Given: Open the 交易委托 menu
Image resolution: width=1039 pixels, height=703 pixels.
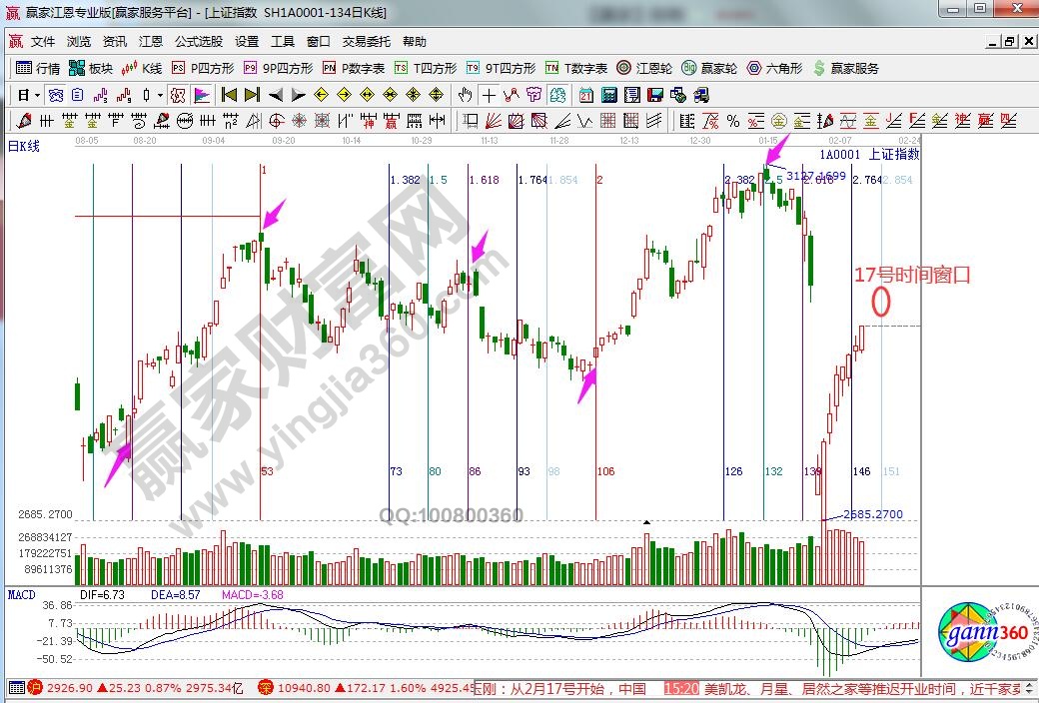Looking at the screenshot, I should point(367,42).
